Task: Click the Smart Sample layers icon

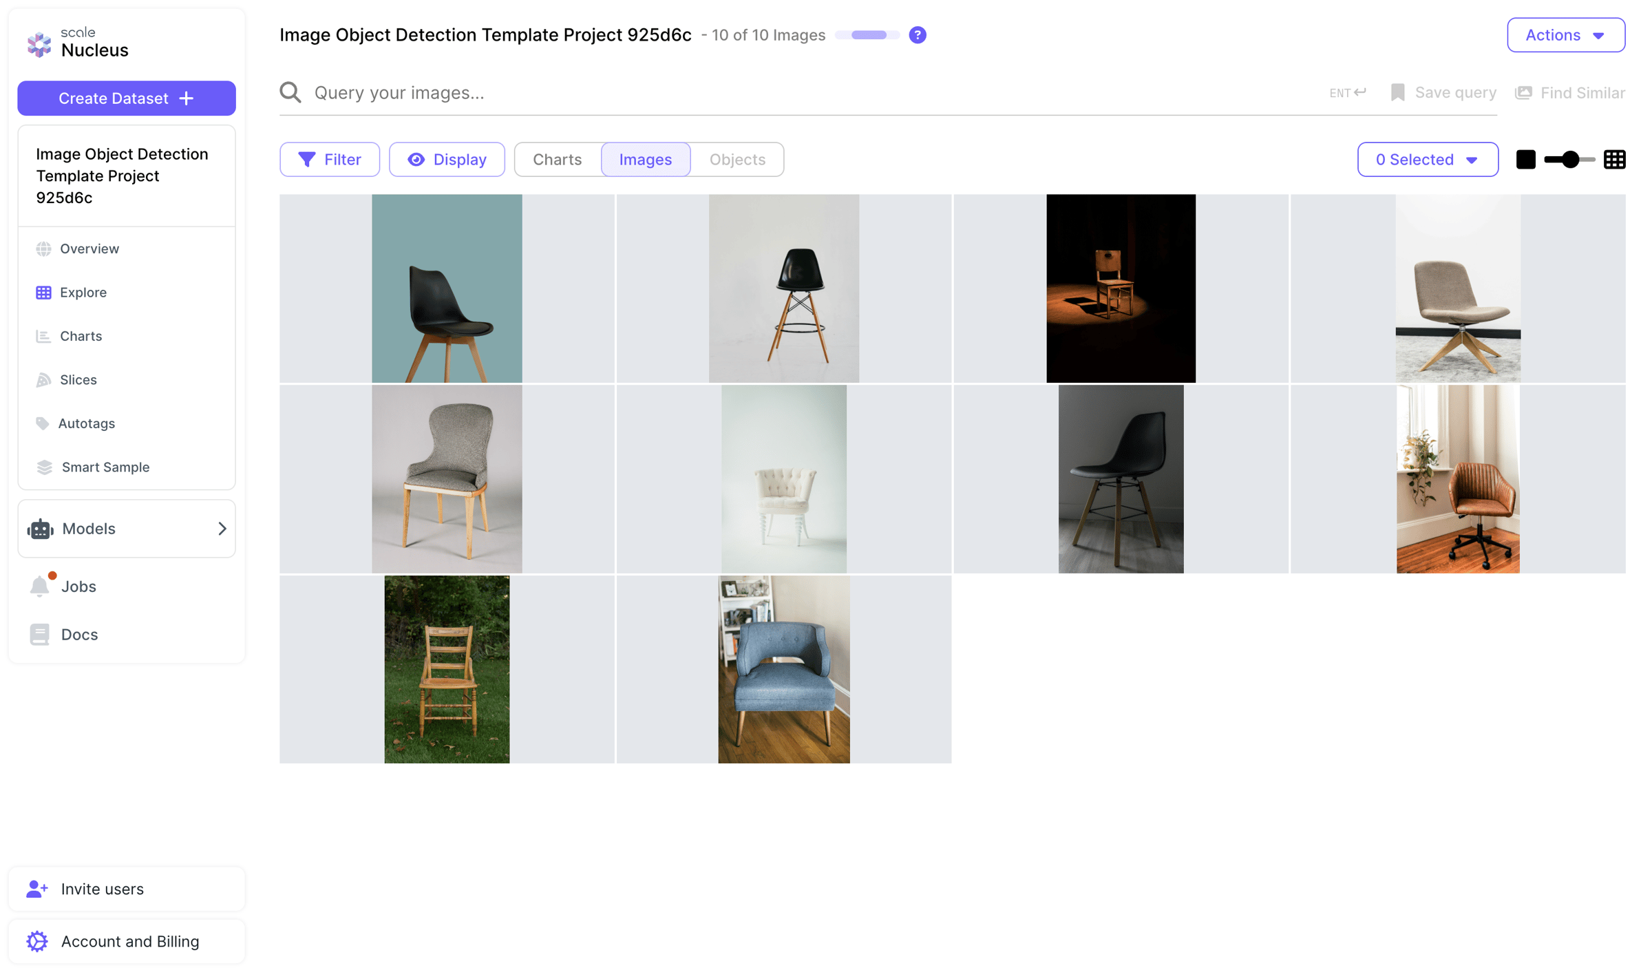Action: (x=44, y=467)
